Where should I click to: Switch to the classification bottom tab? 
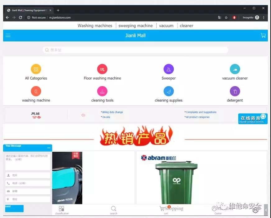pos(62,210)
